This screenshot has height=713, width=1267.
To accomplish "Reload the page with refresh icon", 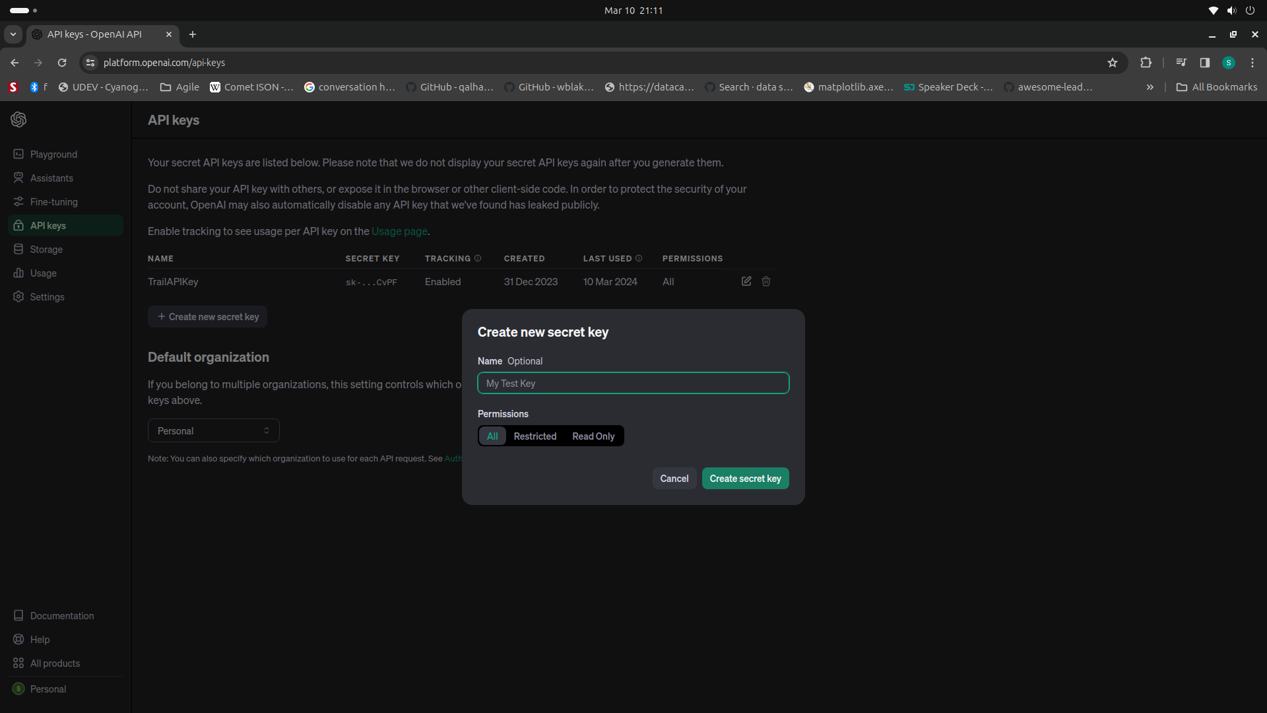I will (62, 63).
